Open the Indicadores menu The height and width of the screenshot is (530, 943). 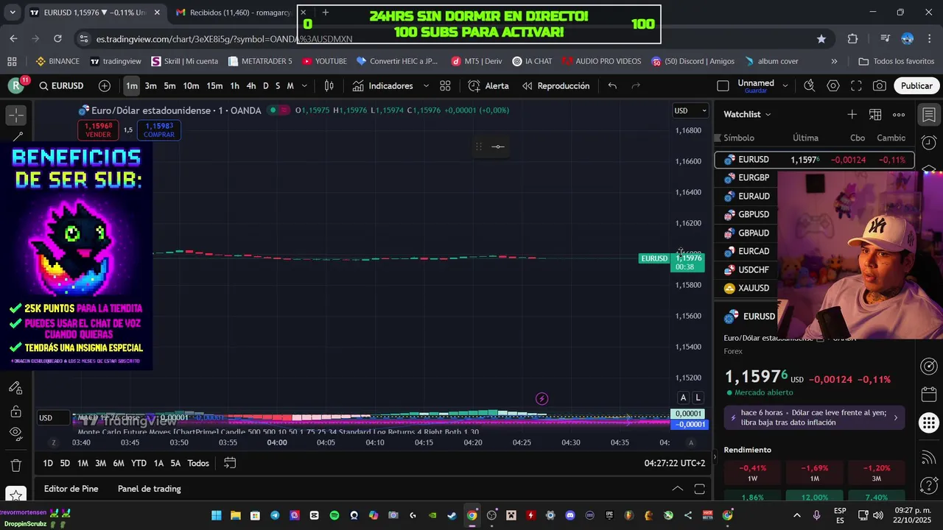(382, 86)
